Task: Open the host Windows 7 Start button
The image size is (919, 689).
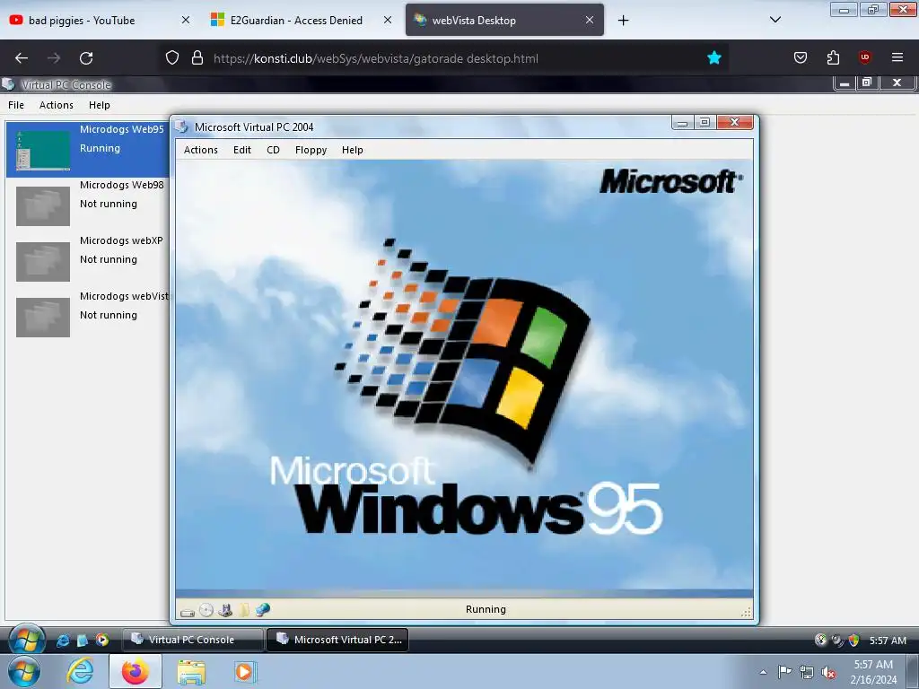Action: tap(24, 672)
